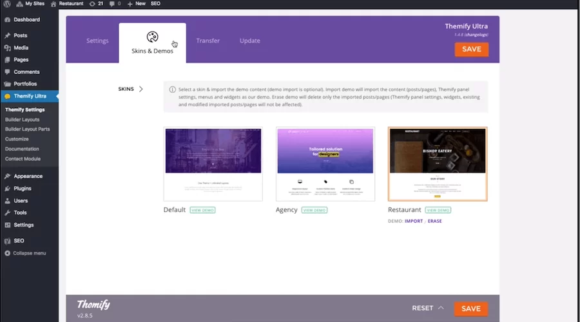Open Builder Layout Parts submenu item
Screen dimensions: 580x322
pos(27,129)
